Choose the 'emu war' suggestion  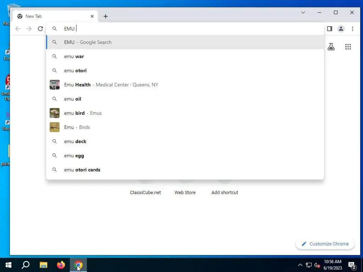185,56
